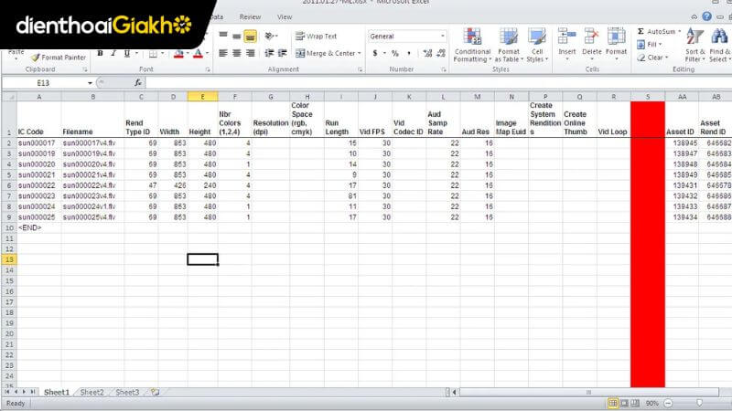This screenshot has height=411, width=732.
Task: Toggle the highlighted bottom align button
Action: (x=250, y=36)
